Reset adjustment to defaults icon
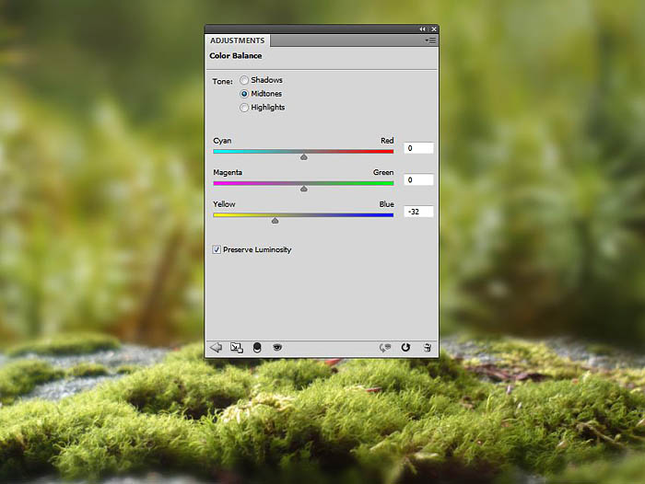 406,347
